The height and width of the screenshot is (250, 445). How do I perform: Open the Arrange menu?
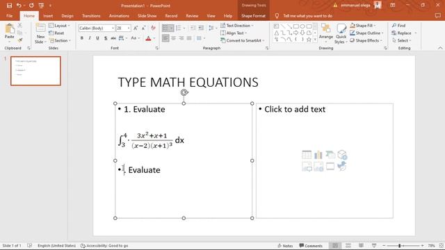pos(326,33)
